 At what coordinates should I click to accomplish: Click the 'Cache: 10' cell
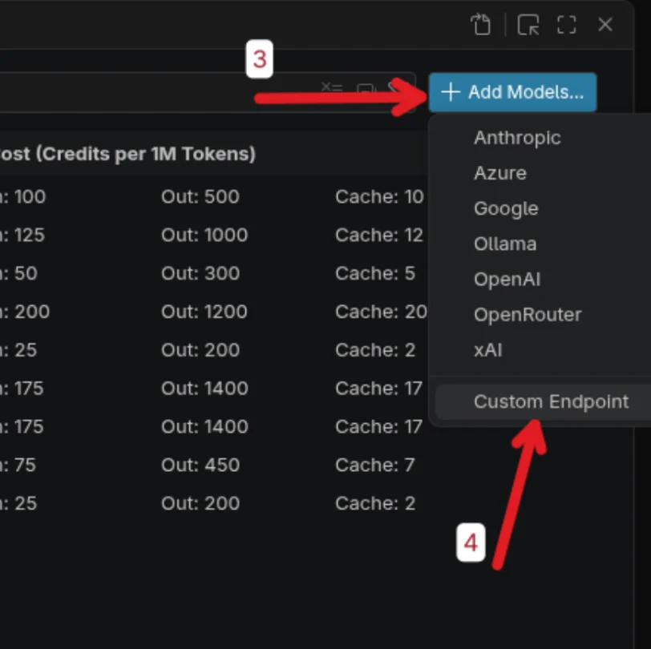click(x=379, y=196)
